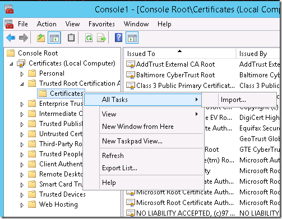Image resolution: width=282 pixels, height=219 pixels.
Task: Expand the Smart Card Trusted node
Action: (22, 185)
